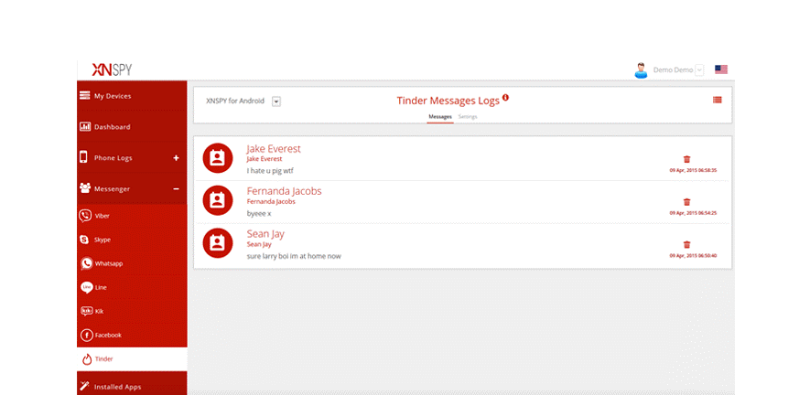Click message text 'I hate u pig wtf'
This screenshot has height=395, width=810.
point(270,171)
